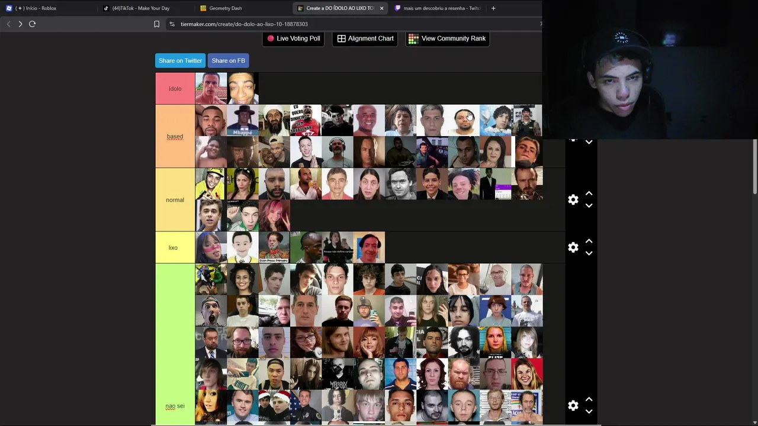The height and width of the screenshot is (426, 758).
Task: Click the page vertical scrollbar
Action: coord(755,166)
